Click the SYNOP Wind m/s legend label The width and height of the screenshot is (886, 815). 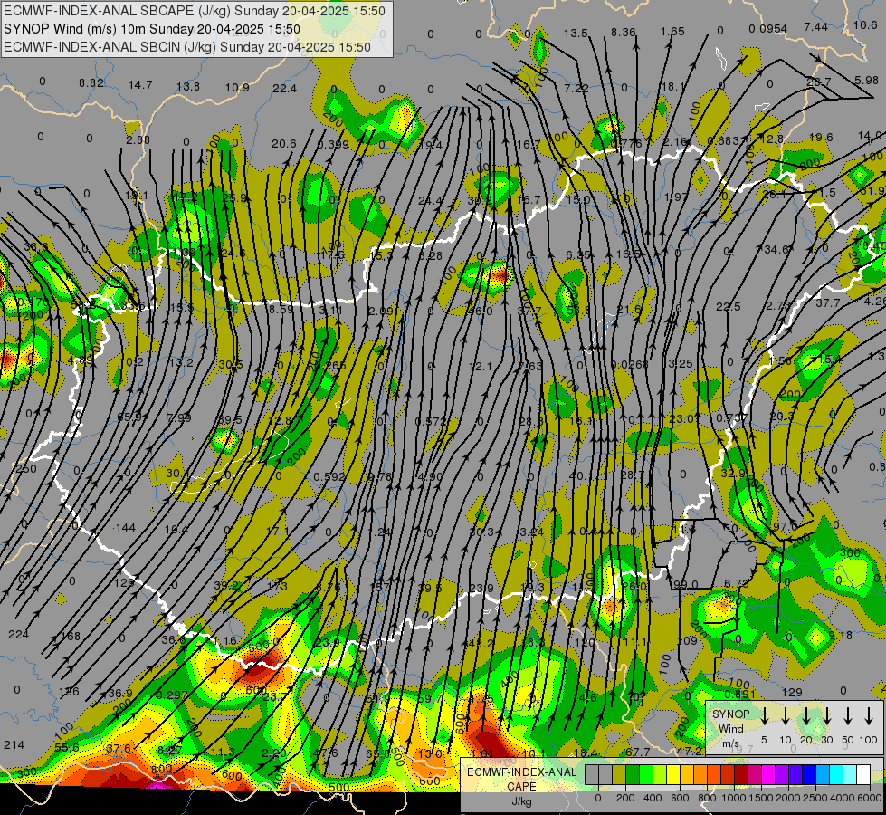coord(730,728)
